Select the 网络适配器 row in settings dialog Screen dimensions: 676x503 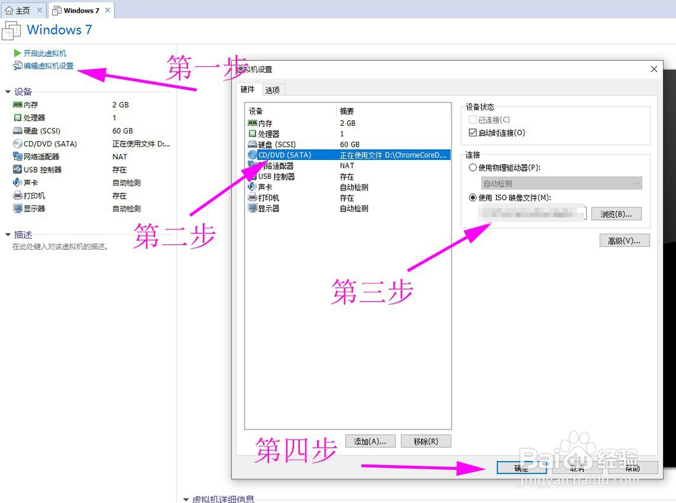pyautogui.click(x=348, y=166)
